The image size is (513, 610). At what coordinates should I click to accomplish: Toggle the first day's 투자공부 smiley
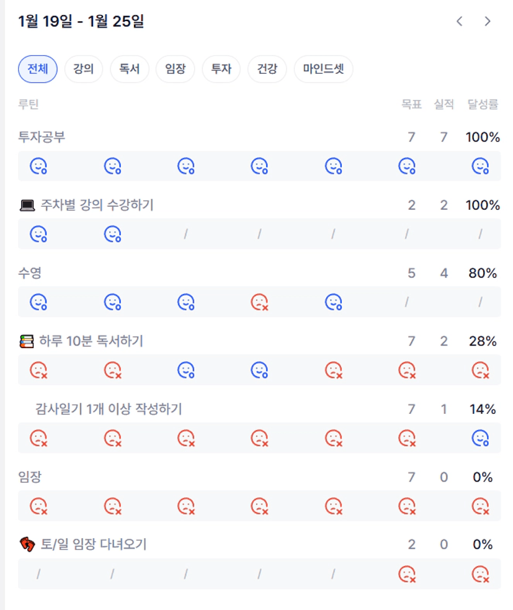[39, 166]
